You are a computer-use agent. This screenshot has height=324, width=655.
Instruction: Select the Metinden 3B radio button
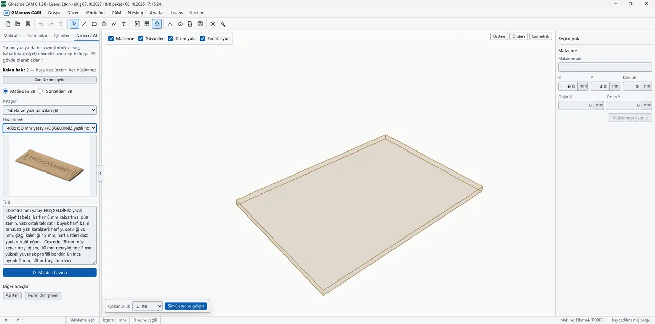click(x=6, y=91)
